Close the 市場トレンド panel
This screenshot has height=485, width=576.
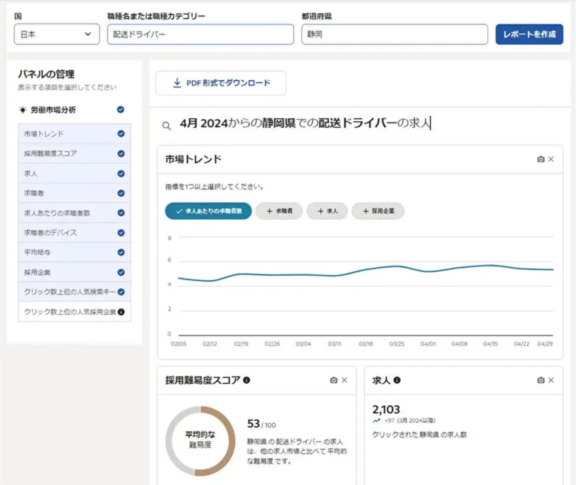pyautogui.click(x=551, y=159)
